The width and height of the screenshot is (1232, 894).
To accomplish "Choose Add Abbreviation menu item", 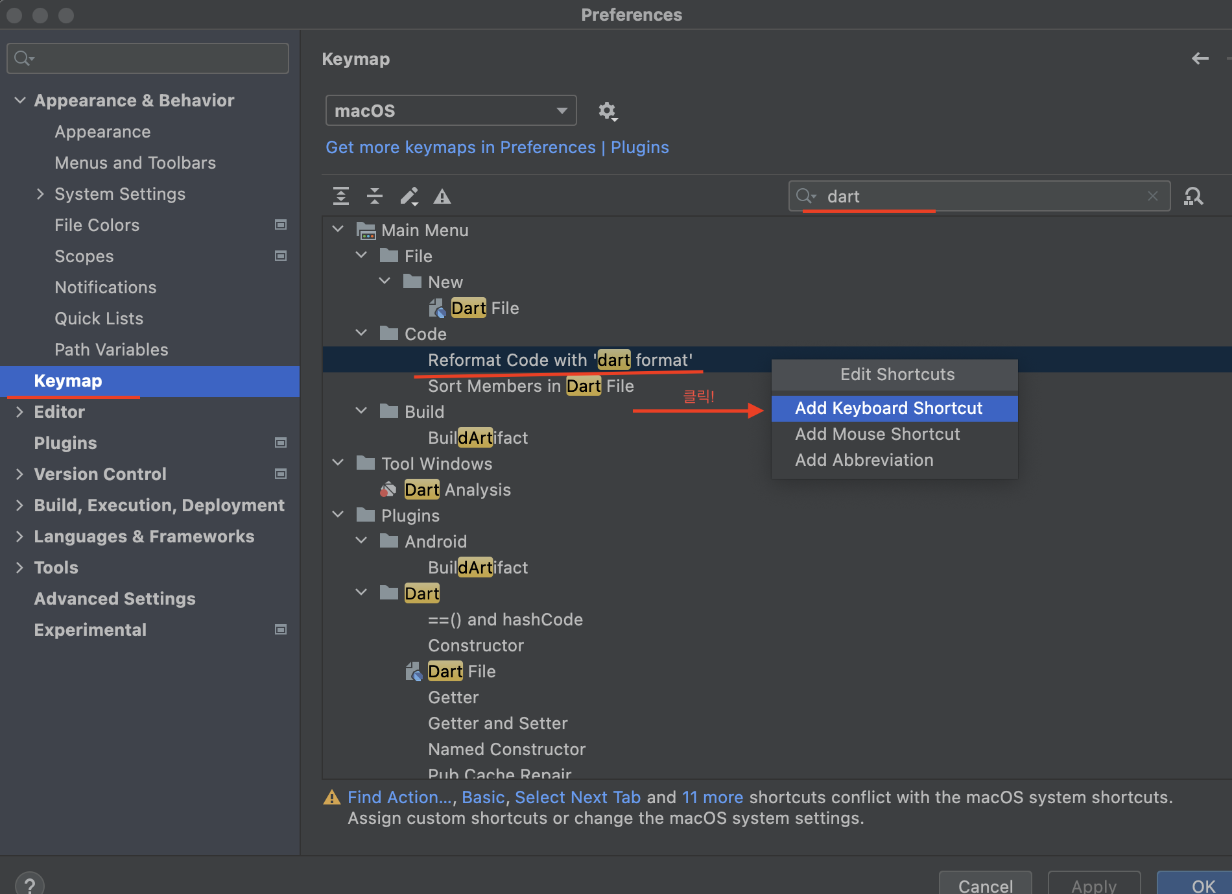I will [894, 461].
